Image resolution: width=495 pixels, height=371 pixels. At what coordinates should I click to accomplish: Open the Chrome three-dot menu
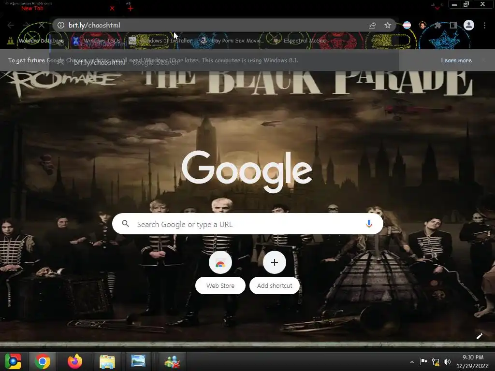484,25
